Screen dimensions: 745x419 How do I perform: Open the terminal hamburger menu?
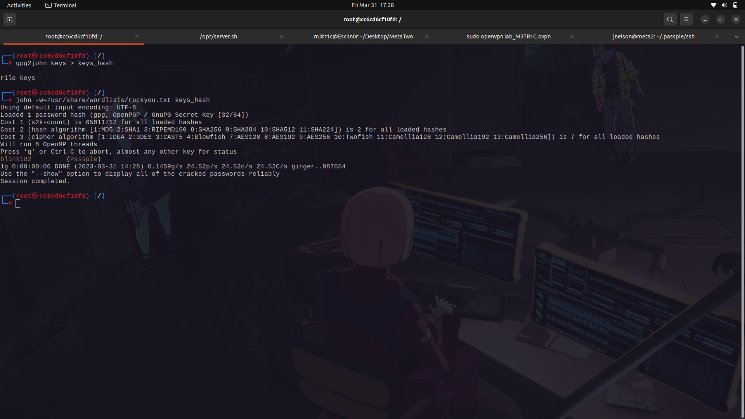(686, 19)
